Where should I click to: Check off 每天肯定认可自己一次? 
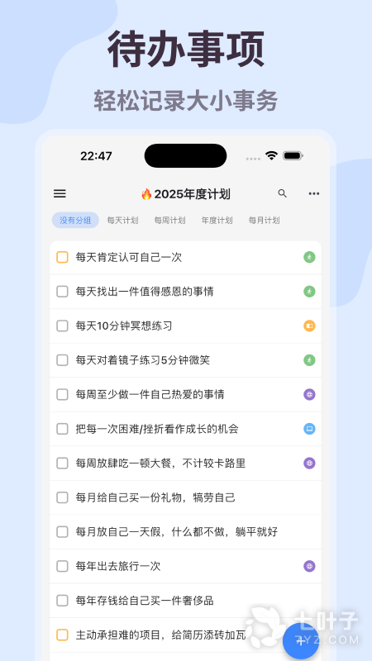coord(63,257)
